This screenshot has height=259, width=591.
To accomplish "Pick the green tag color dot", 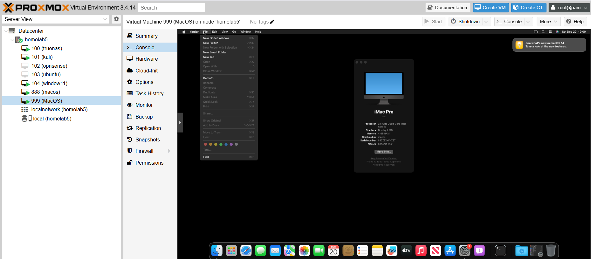I will 221,144.
